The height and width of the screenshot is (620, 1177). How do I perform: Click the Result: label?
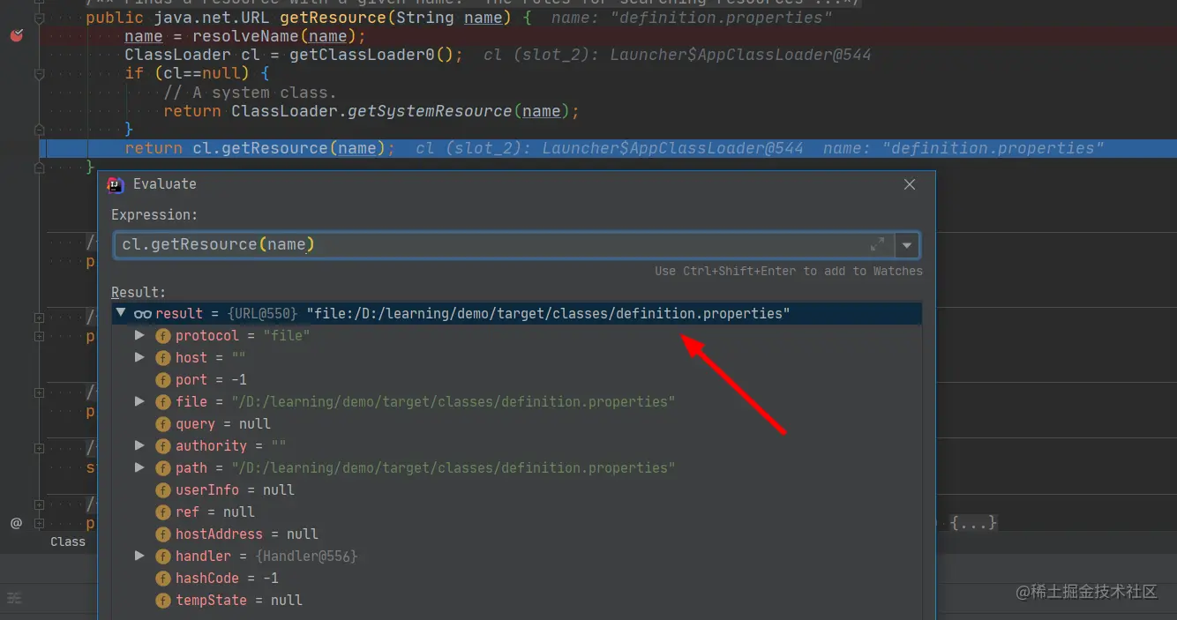tap(139, 292)
